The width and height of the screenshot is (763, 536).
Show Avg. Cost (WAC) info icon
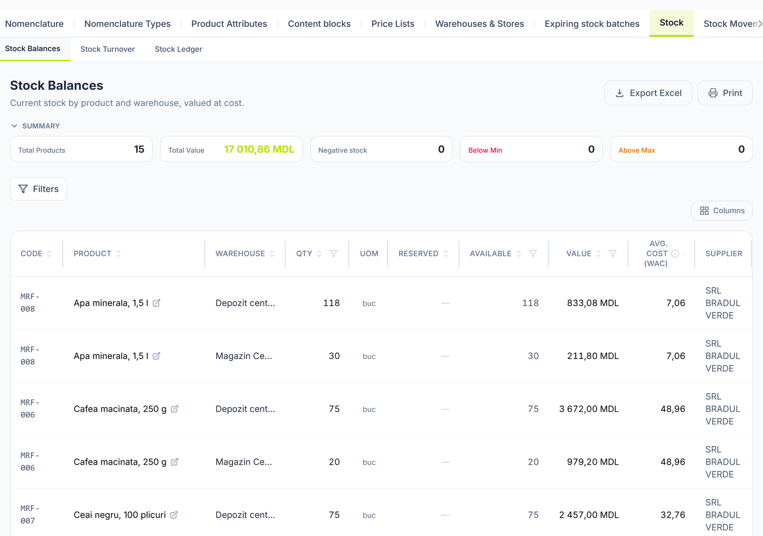tap(675, 253)
